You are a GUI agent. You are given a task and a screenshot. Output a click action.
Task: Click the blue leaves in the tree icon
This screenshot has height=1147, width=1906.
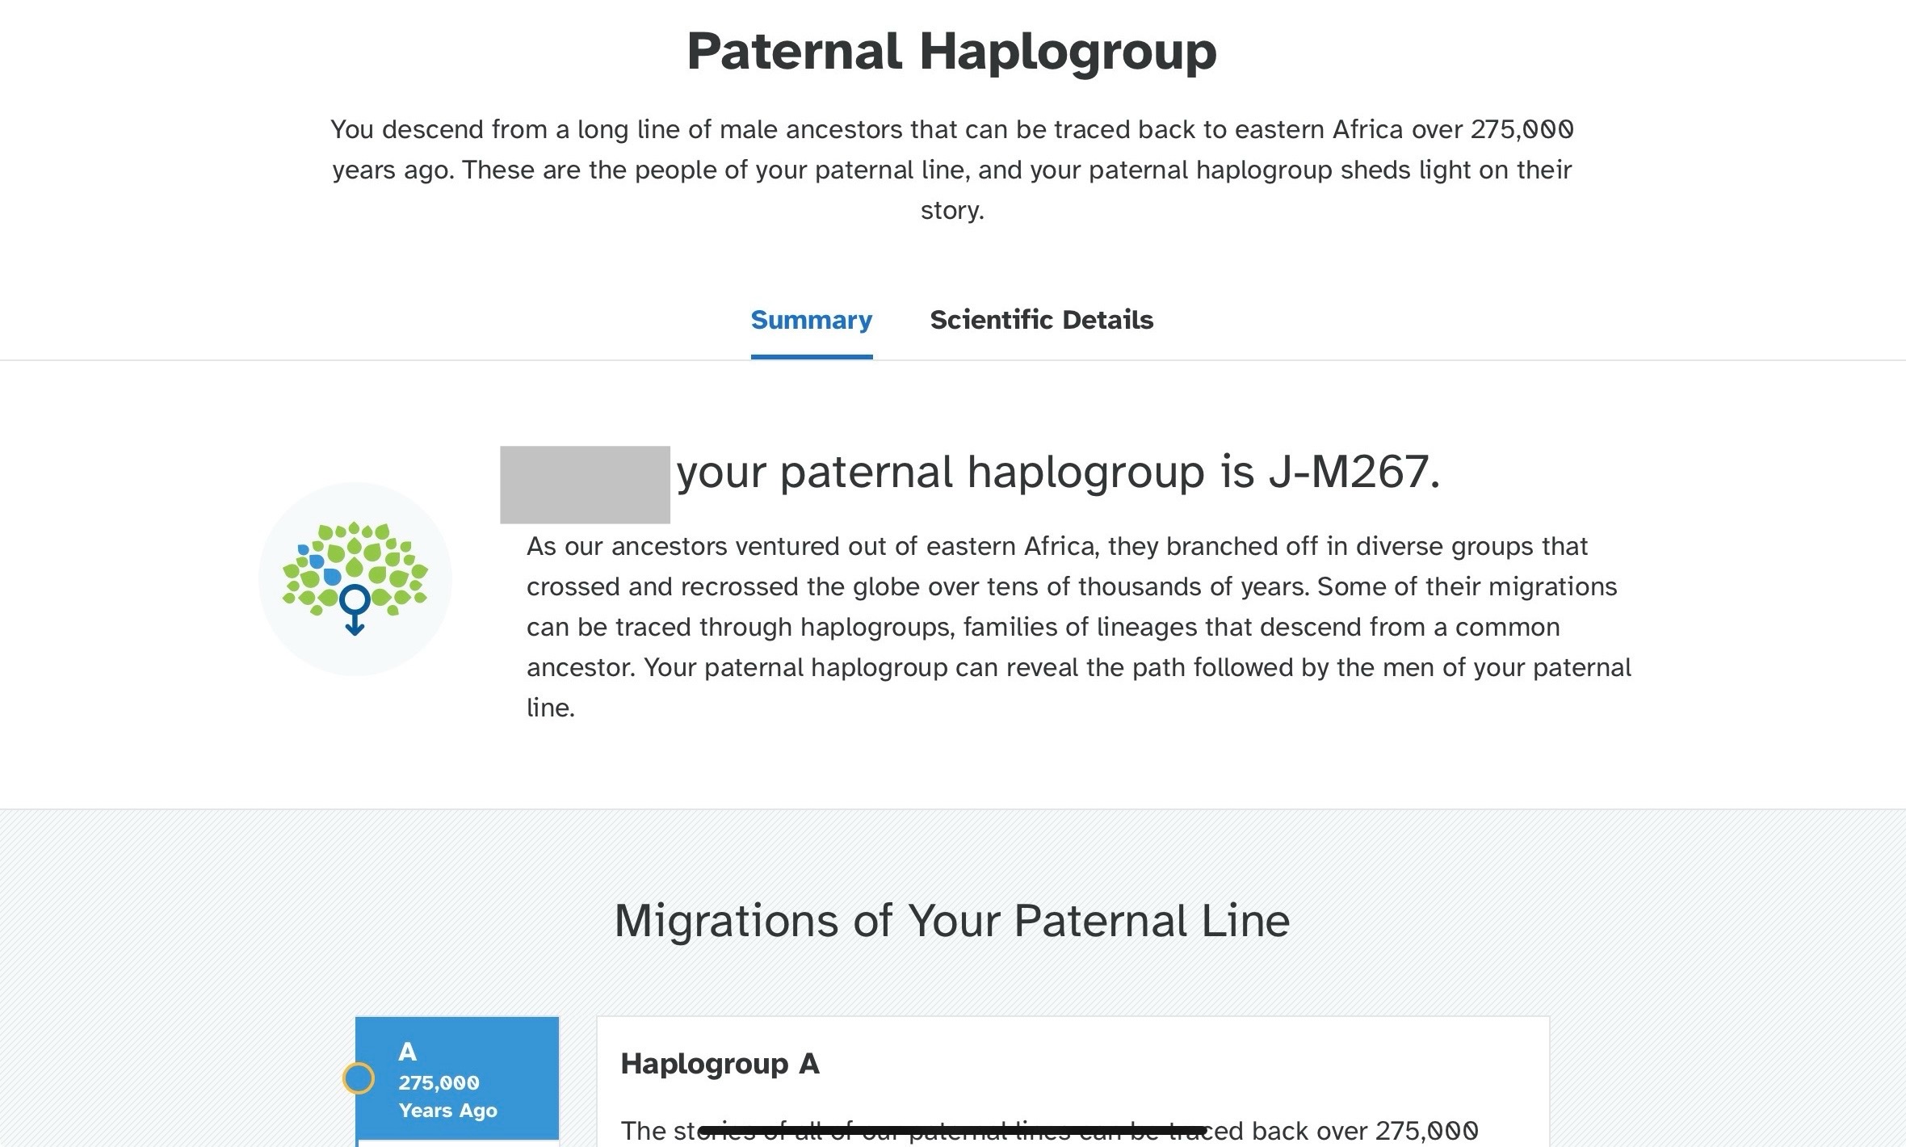coord(319,564)
